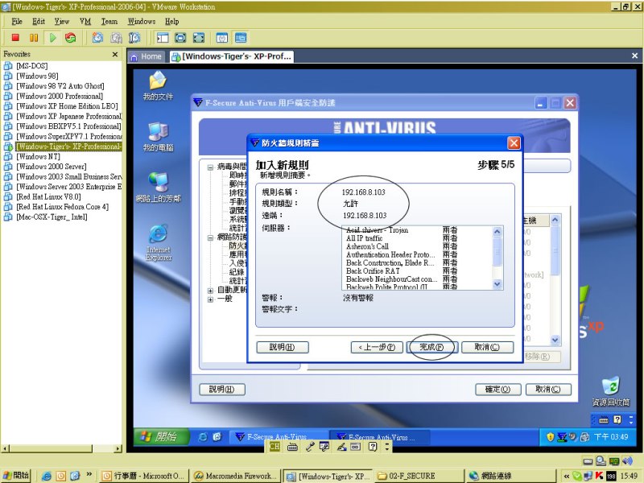The image size is (644, 483).
Task: Click Macromedia Fireworks host taskbar button
Action: pos(236,476)
